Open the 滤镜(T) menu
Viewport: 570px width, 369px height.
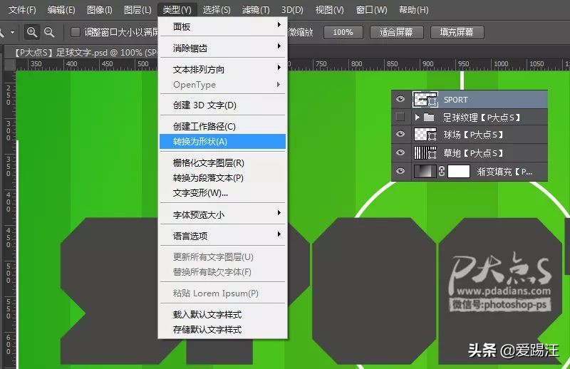(x=256, y=10)
